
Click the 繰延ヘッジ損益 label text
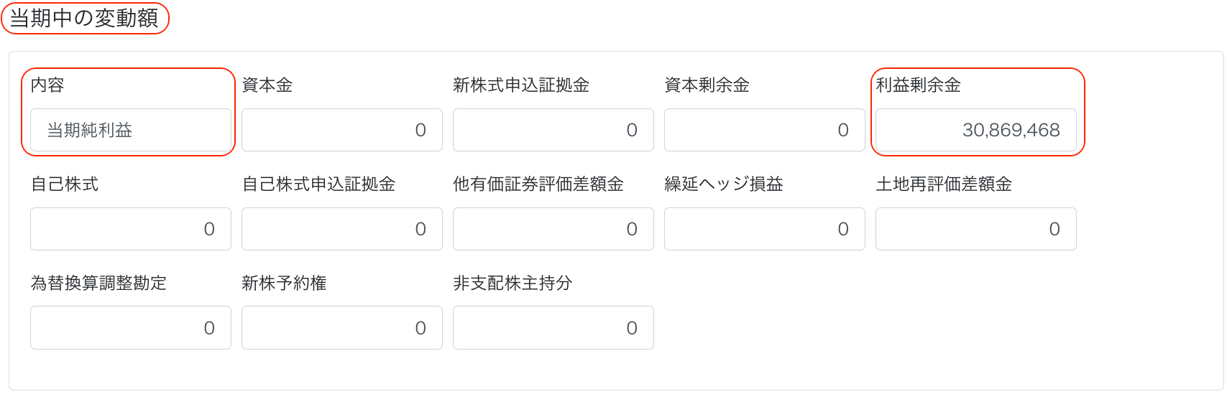pos(723,184)
